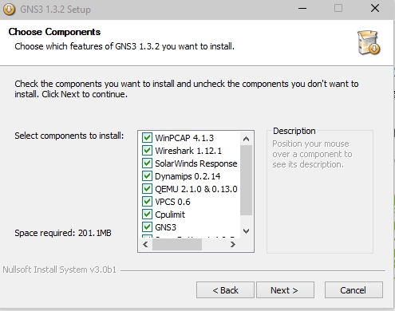Click the horizontal scroll left arrow
The height and width of the screenshot is (311, 395).
click(145, 244)
